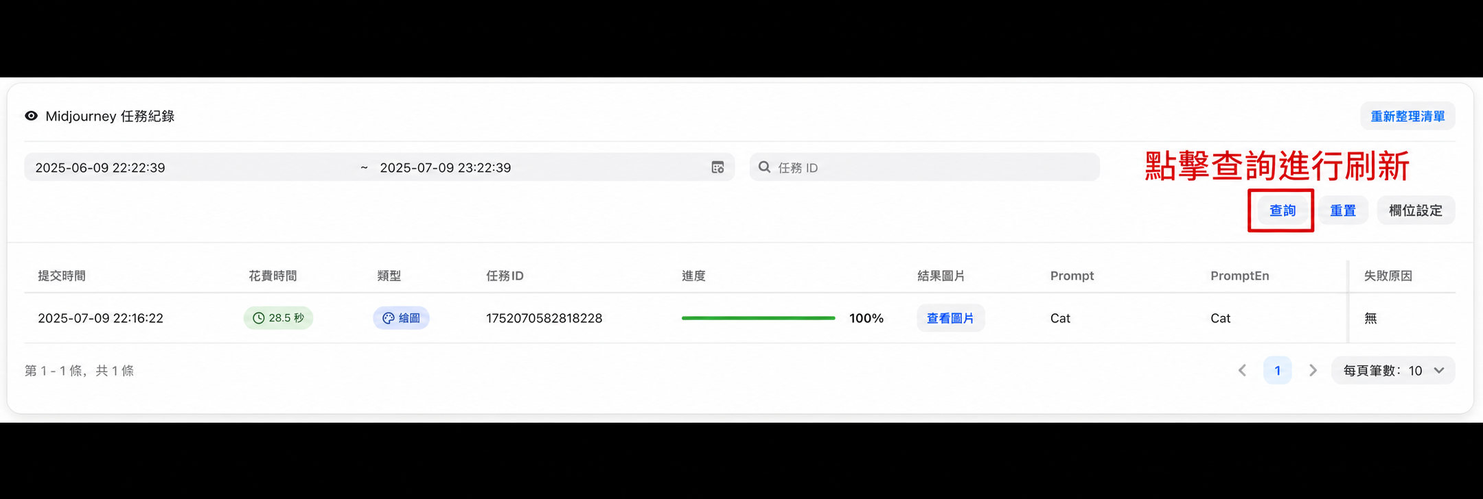This screenshot has height=499, width=1483.
Task: Click 重新整理清單 button
Action: tap(1407, 117)
